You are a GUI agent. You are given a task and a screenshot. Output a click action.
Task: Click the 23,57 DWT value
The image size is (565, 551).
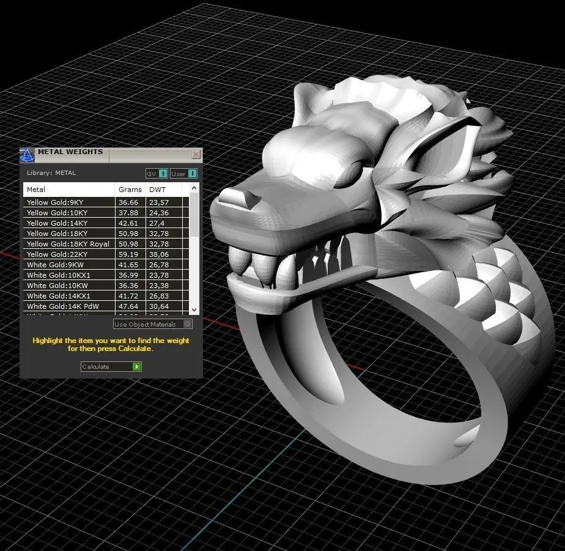pyautogui.click(x=159, y=202)
